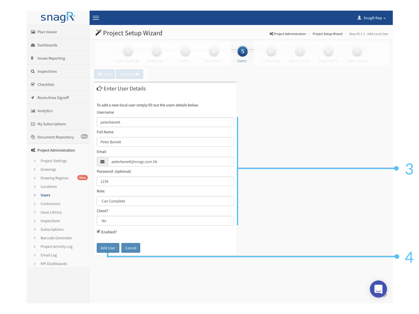Open the Role dropdown

(165, 201)
